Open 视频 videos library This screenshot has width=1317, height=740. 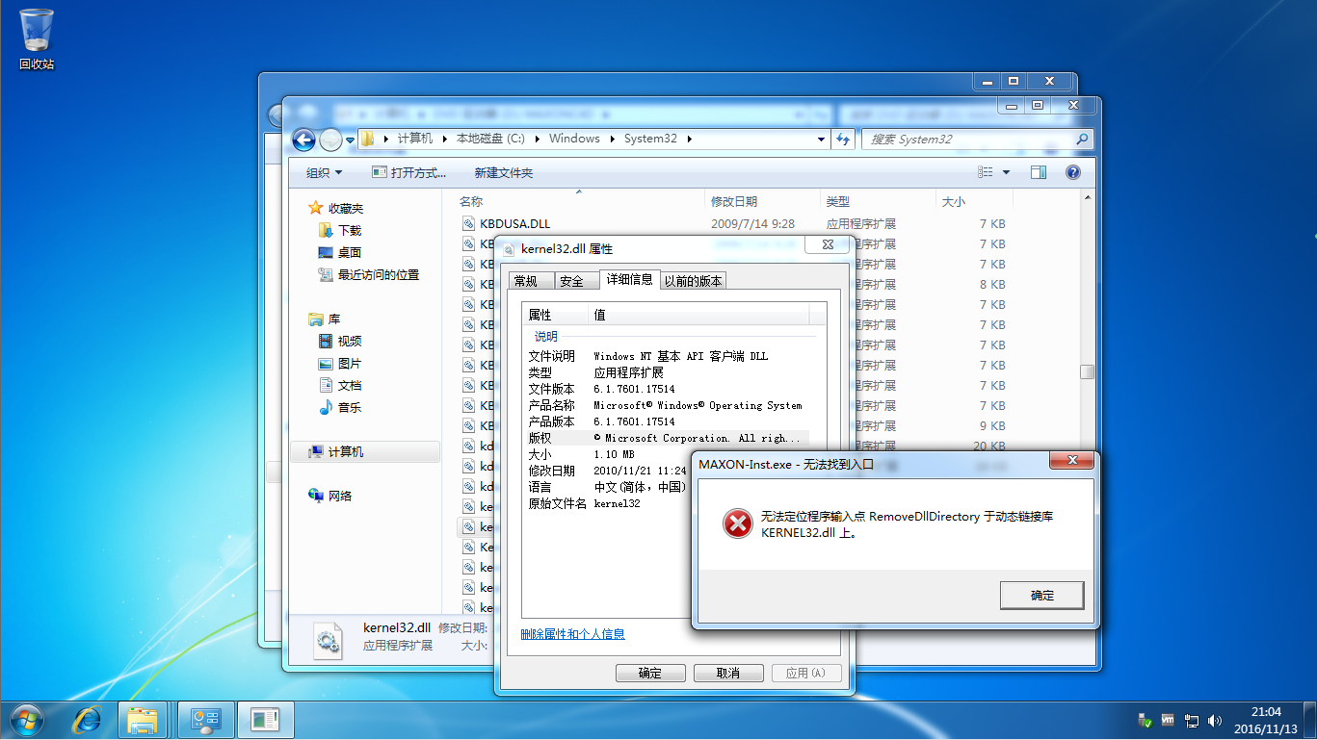[x=339, y=342]
